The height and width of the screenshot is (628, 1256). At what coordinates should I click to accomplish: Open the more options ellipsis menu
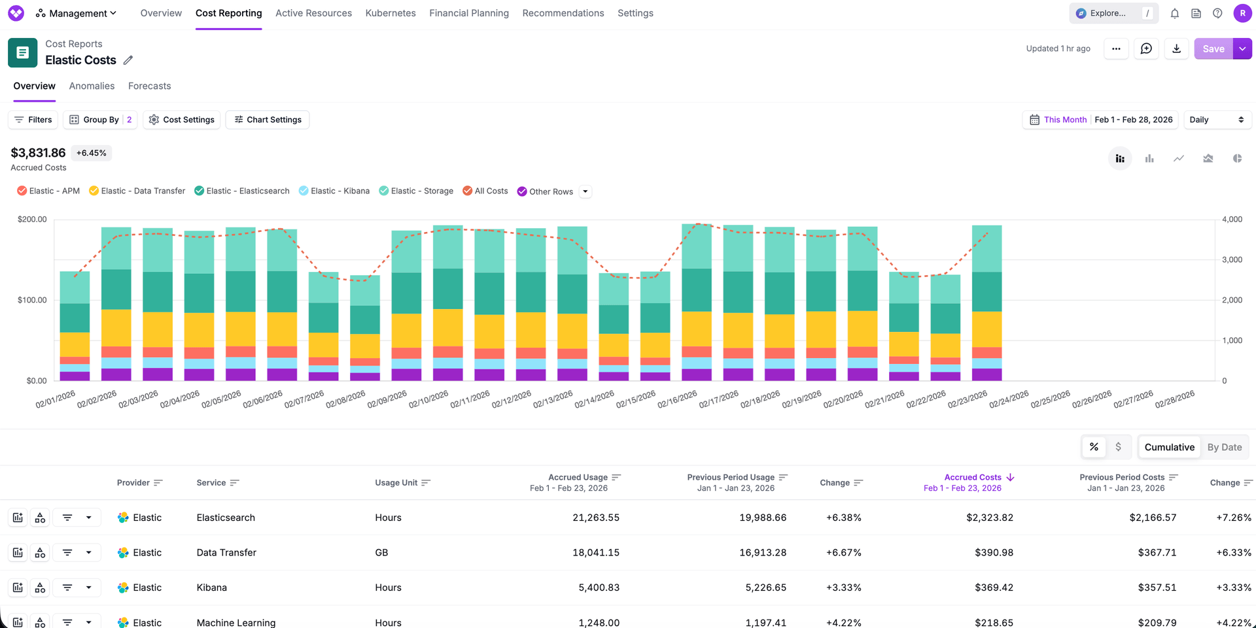[1116, 48]
